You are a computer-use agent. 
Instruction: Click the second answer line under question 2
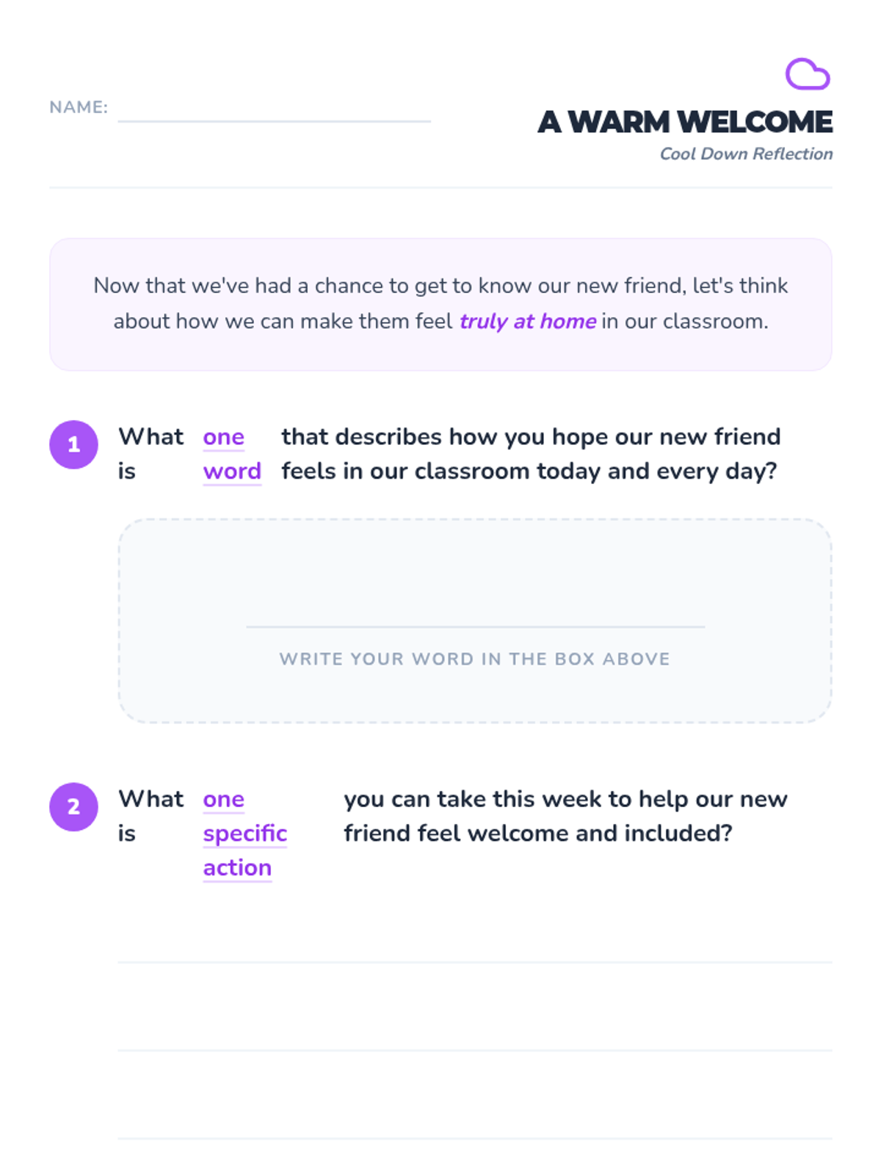click(x=475, y=1050)
